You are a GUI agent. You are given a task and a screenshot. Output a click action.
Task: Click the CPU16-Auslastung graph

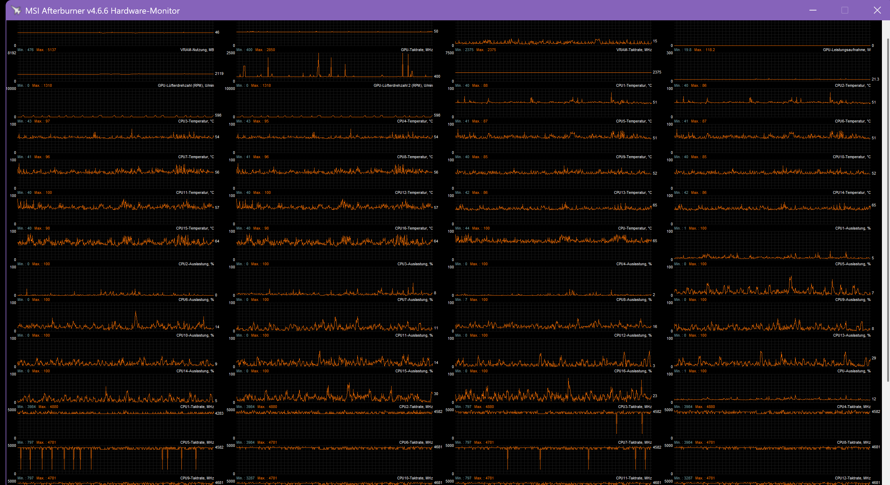(553, 388)
